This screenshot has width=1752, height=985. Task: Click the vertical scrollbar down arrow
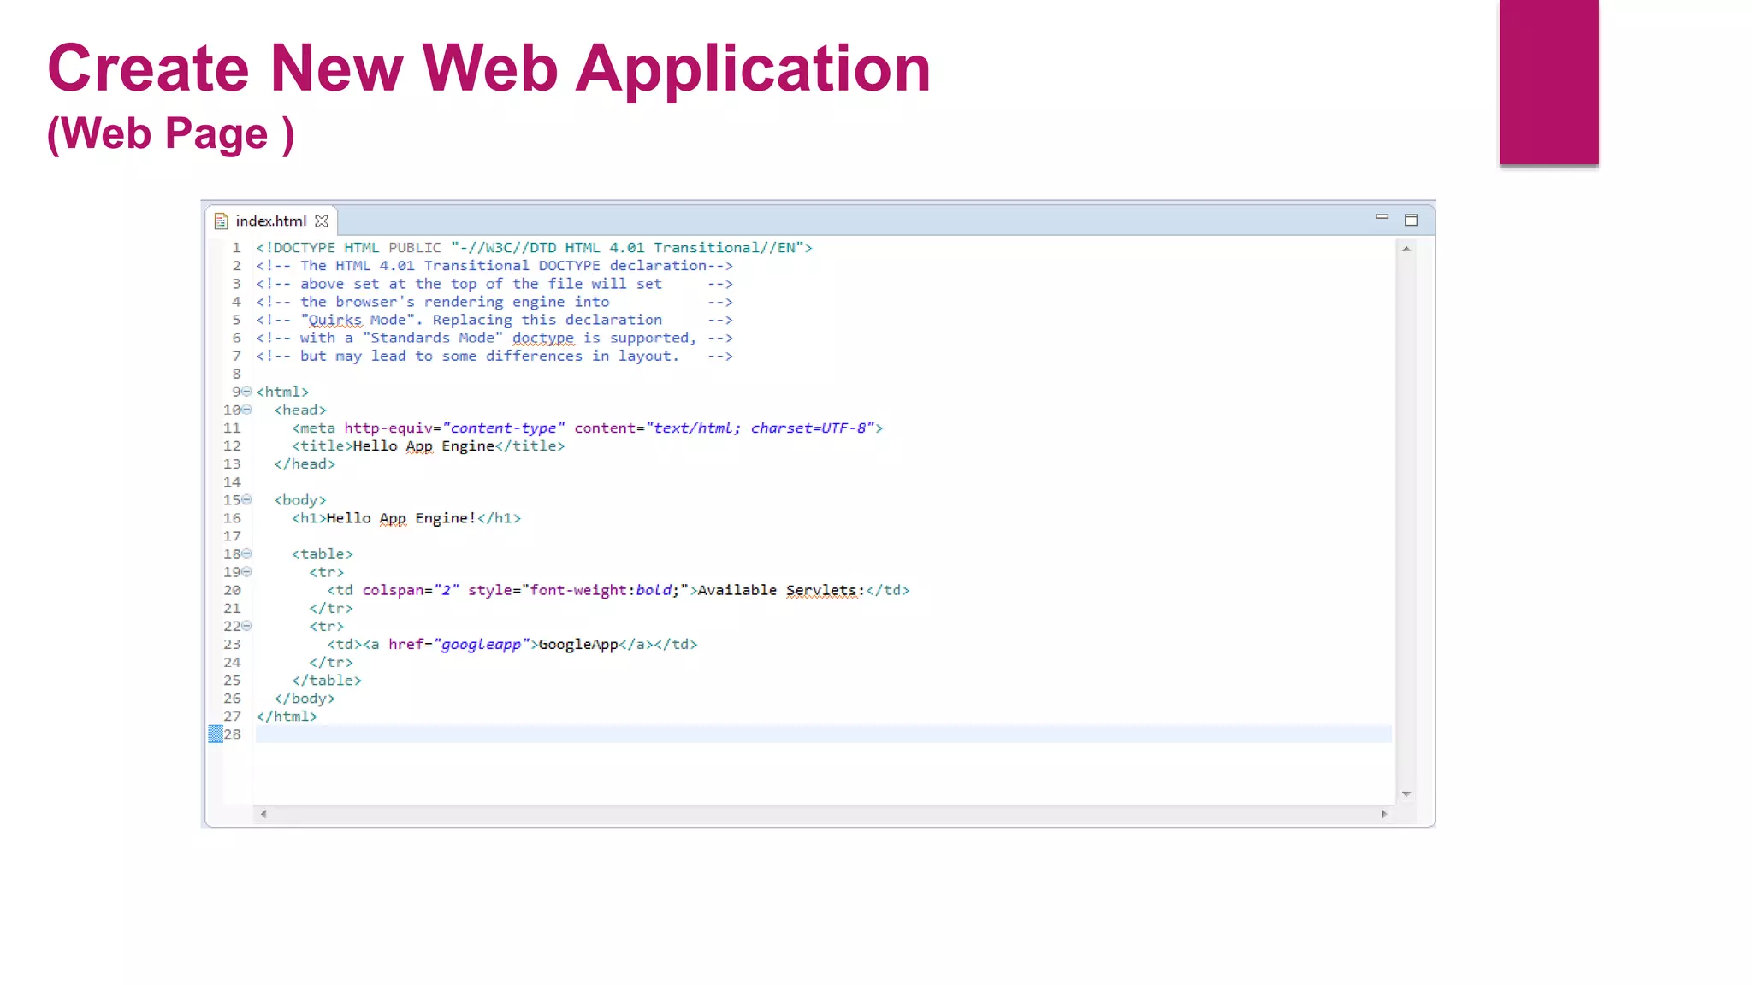tap(1406, 794)
